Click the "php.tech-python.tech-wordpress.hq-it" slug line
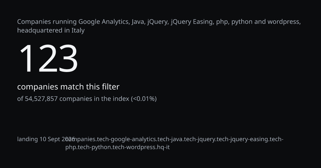Screen dimensions: 321x168 pos(118,147)
